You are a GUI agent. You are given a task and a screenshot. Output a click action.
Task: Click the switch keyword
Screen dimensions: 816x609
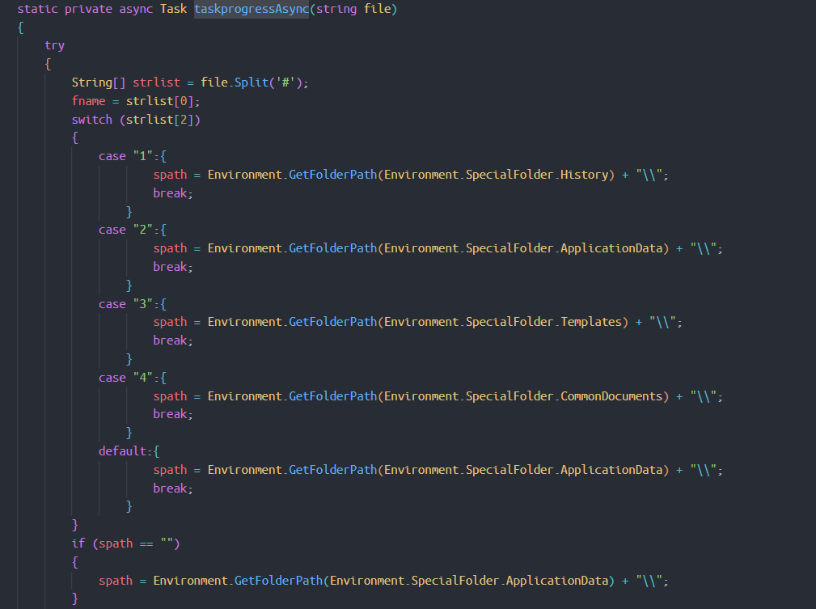[91, 120]
